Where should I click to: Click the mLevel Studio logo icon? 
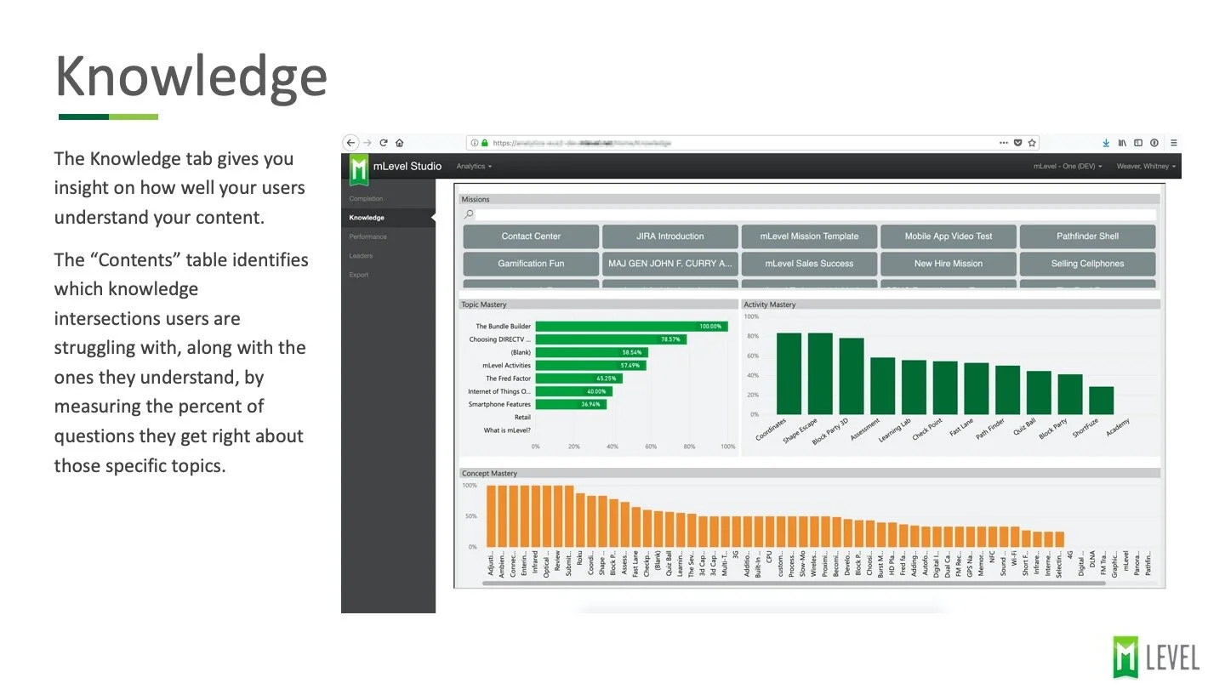tap(359, 168)
